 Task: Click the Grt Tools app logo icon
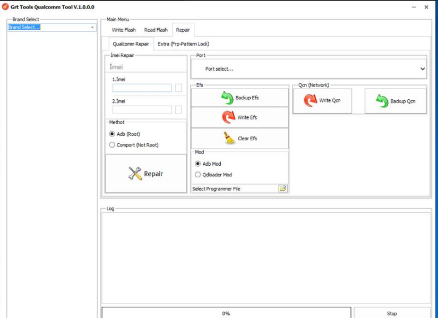5,7
